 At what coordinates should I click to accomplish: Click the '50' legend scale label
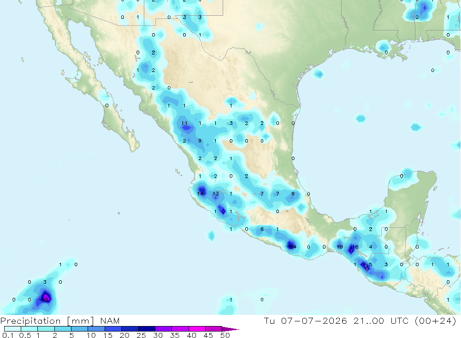[x=225, y=335]
